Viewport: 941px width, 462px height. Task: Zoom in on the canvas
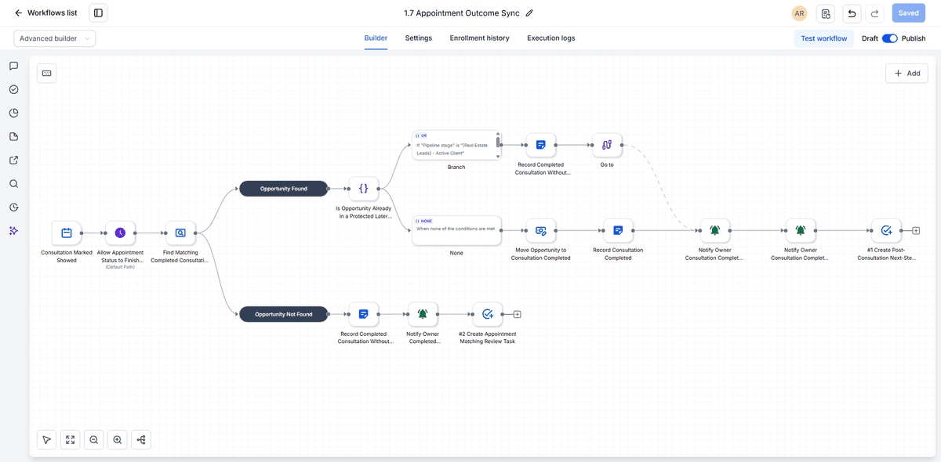click(118, 440)
